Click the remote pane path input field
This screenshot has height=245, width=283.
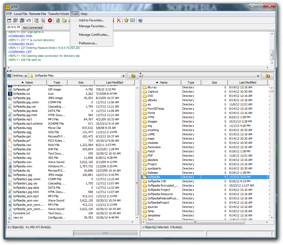pos(199,76)
